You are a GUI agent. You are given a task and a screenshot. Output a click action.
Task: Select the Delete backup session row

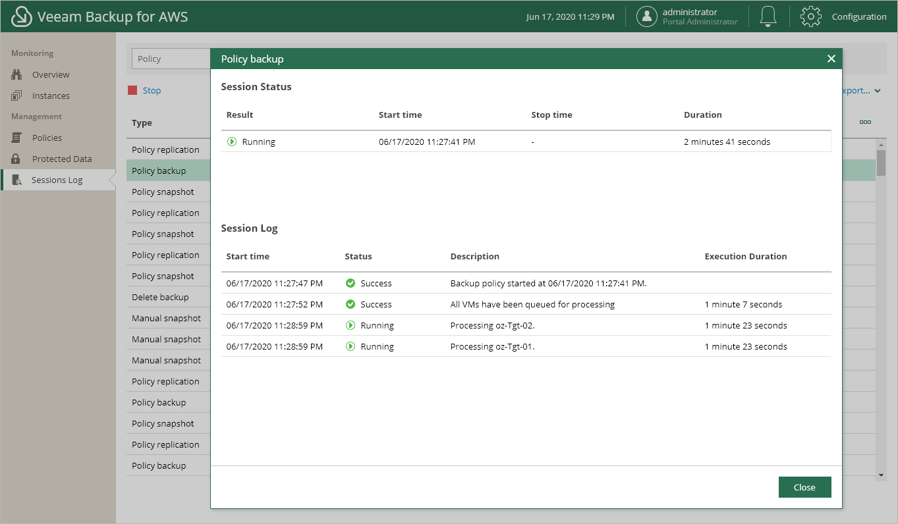tap(169, 297)
